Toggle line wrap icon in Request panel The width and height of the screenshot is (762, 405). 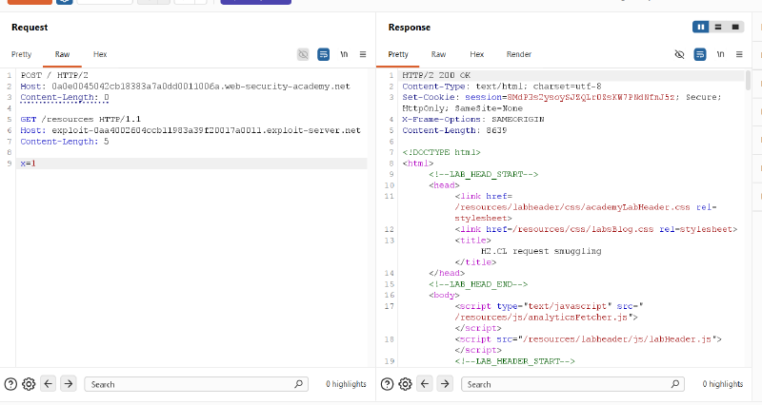[323, 54]
